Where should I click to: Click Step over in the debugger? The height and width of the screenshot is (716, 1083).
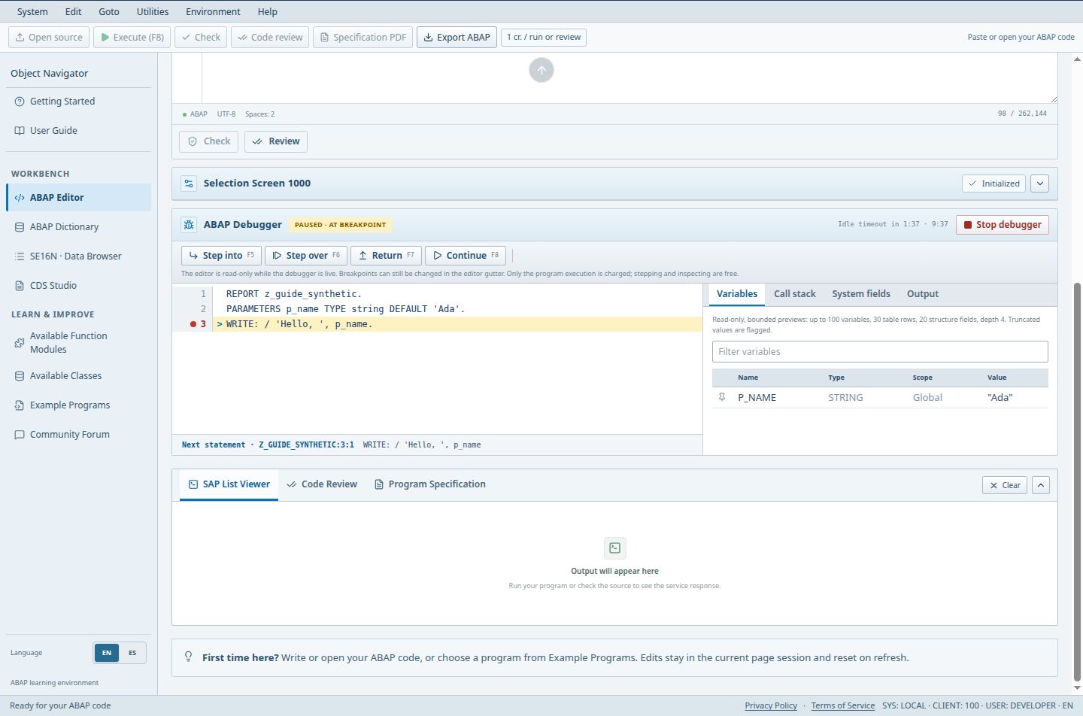click(306, 256)
